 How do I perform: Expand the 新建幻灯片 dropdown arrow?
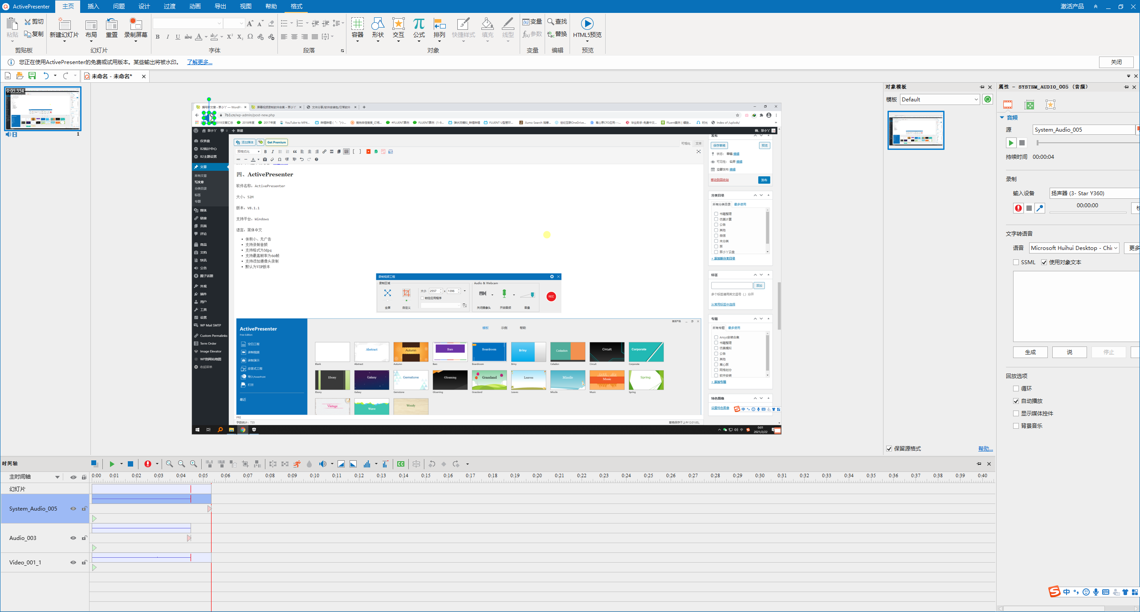pyautogui.click(x=64, y=41)
